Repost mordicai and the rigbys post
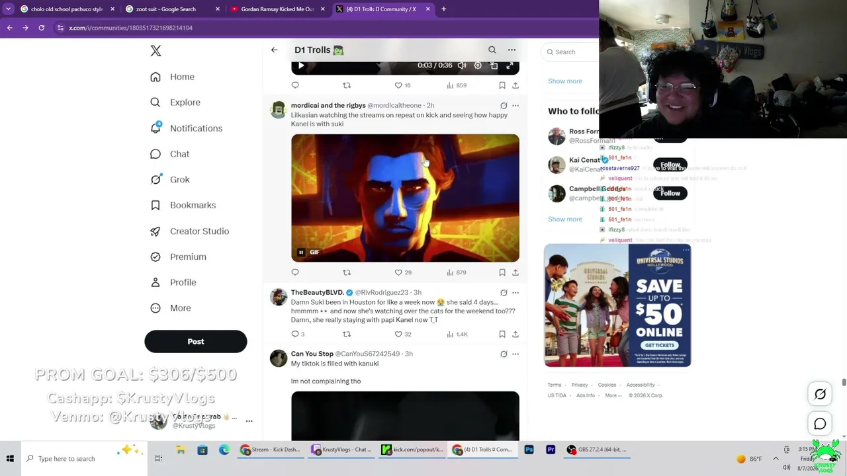Screen dimensions: 847x476 (347, 272)
